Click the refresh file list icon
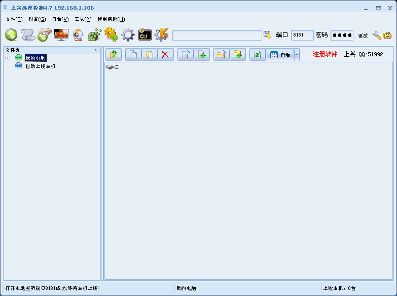 [257, 54]
